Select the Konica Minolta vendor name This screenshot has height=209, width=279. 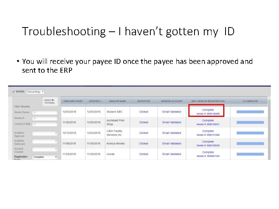pos(115,144)
